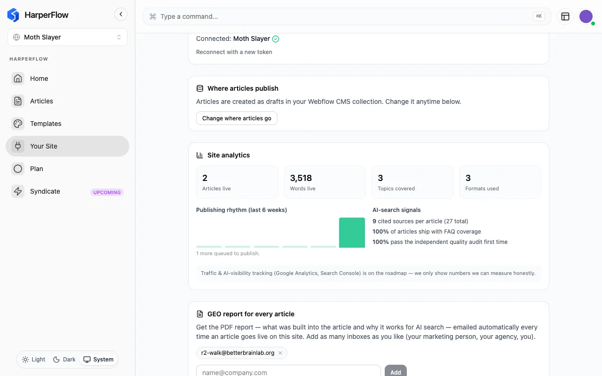Click the name@company.com email input field
This screenshot has width=602, height=376.
tap(288, 372)
